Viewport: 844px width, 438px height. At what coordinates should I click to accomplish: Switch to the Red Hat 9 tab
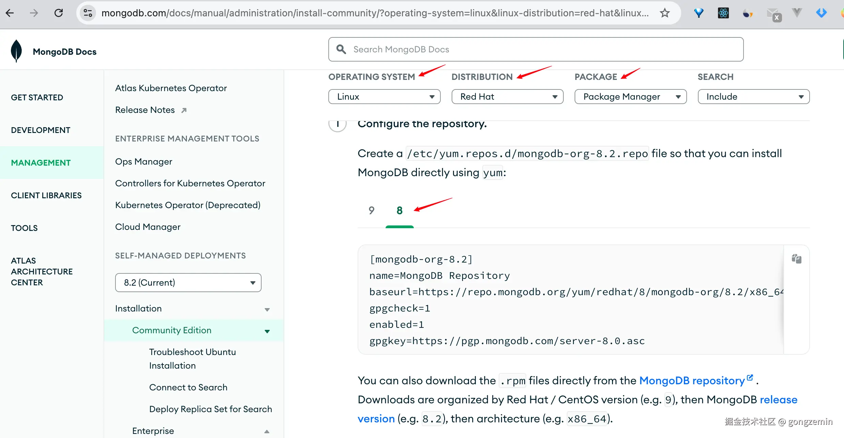pos(371,210)
